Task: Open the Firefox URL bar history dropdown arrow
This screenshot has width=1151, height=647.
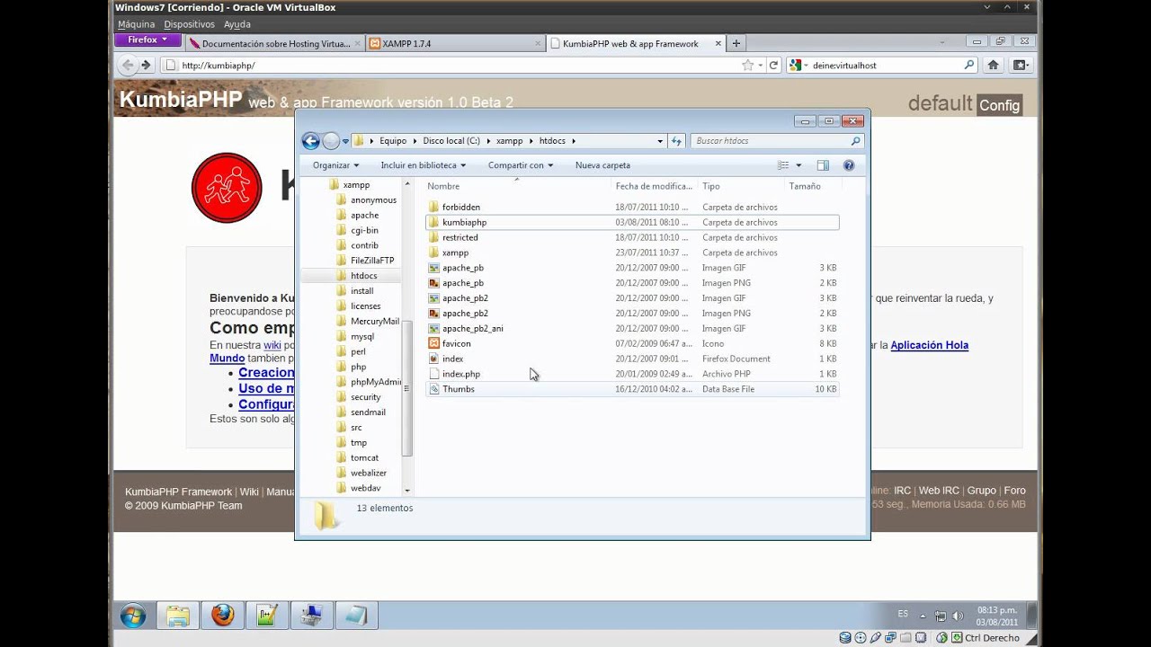Action: point(761,65)
